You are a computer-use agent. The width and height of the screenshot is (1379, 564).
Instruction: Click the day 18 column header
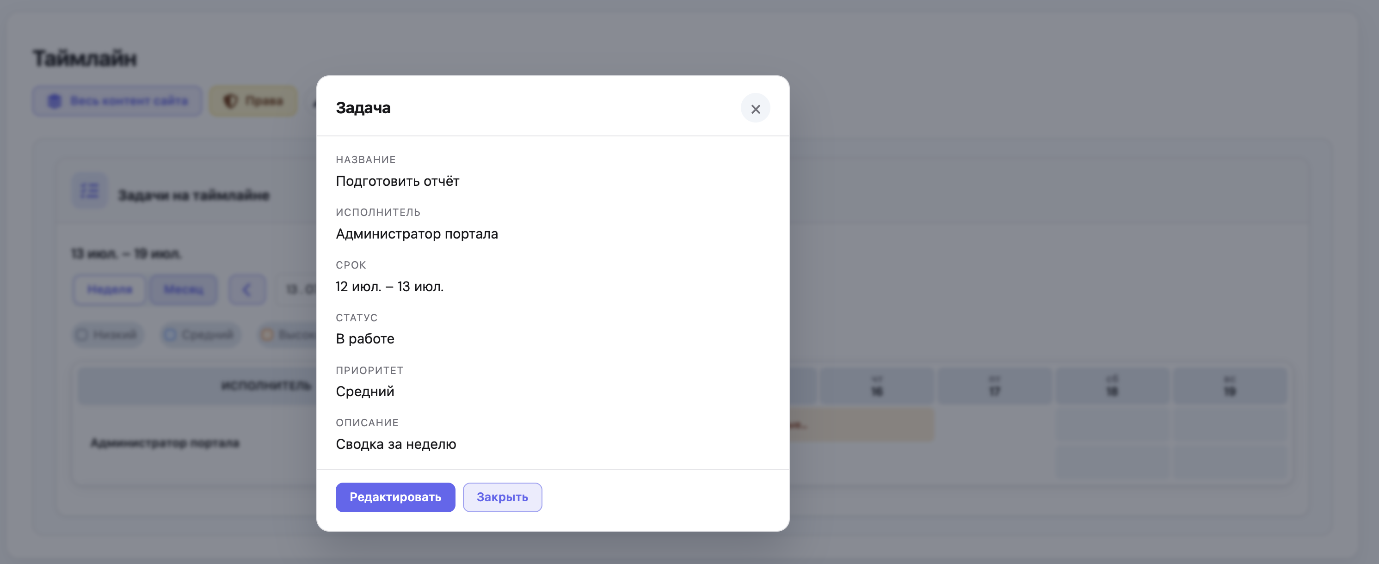[x=1112, y=386]
